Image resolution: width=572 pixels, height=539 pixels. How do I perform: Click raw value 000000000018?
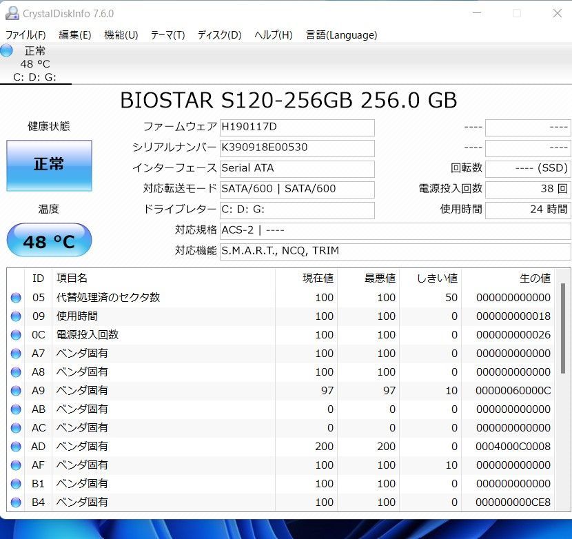[x=513, y=316]
